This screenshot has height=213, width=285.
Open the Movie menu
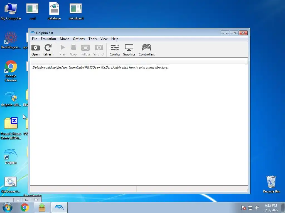(x=64, y=39)
